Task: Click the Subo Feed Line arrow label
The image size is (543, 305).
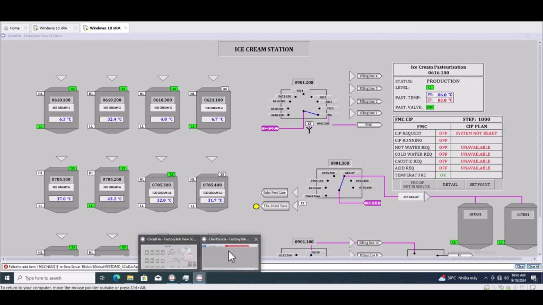Action: (x=274, y=192)
